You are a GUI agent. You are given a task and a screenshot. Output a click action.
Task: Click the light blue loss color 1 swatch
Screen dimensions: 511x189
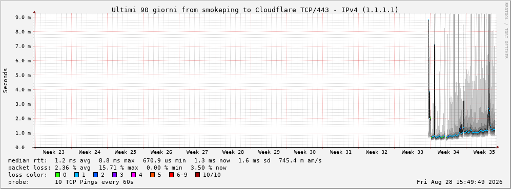coord(76,175)
